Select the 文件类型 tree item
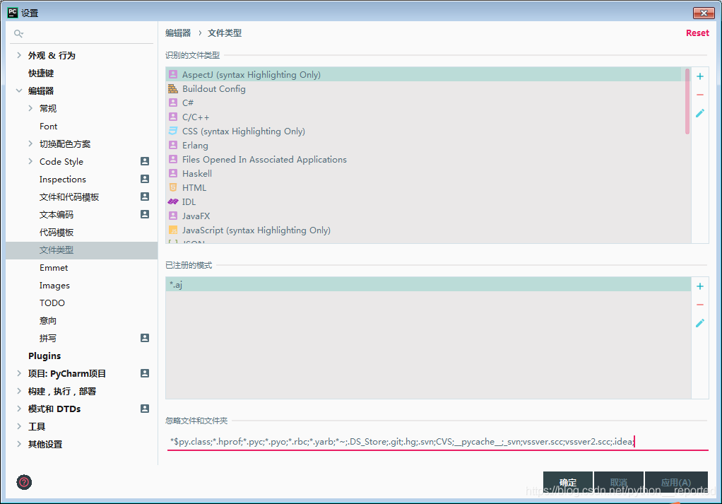This screenshot has height=504, width=722. point(81,250)
